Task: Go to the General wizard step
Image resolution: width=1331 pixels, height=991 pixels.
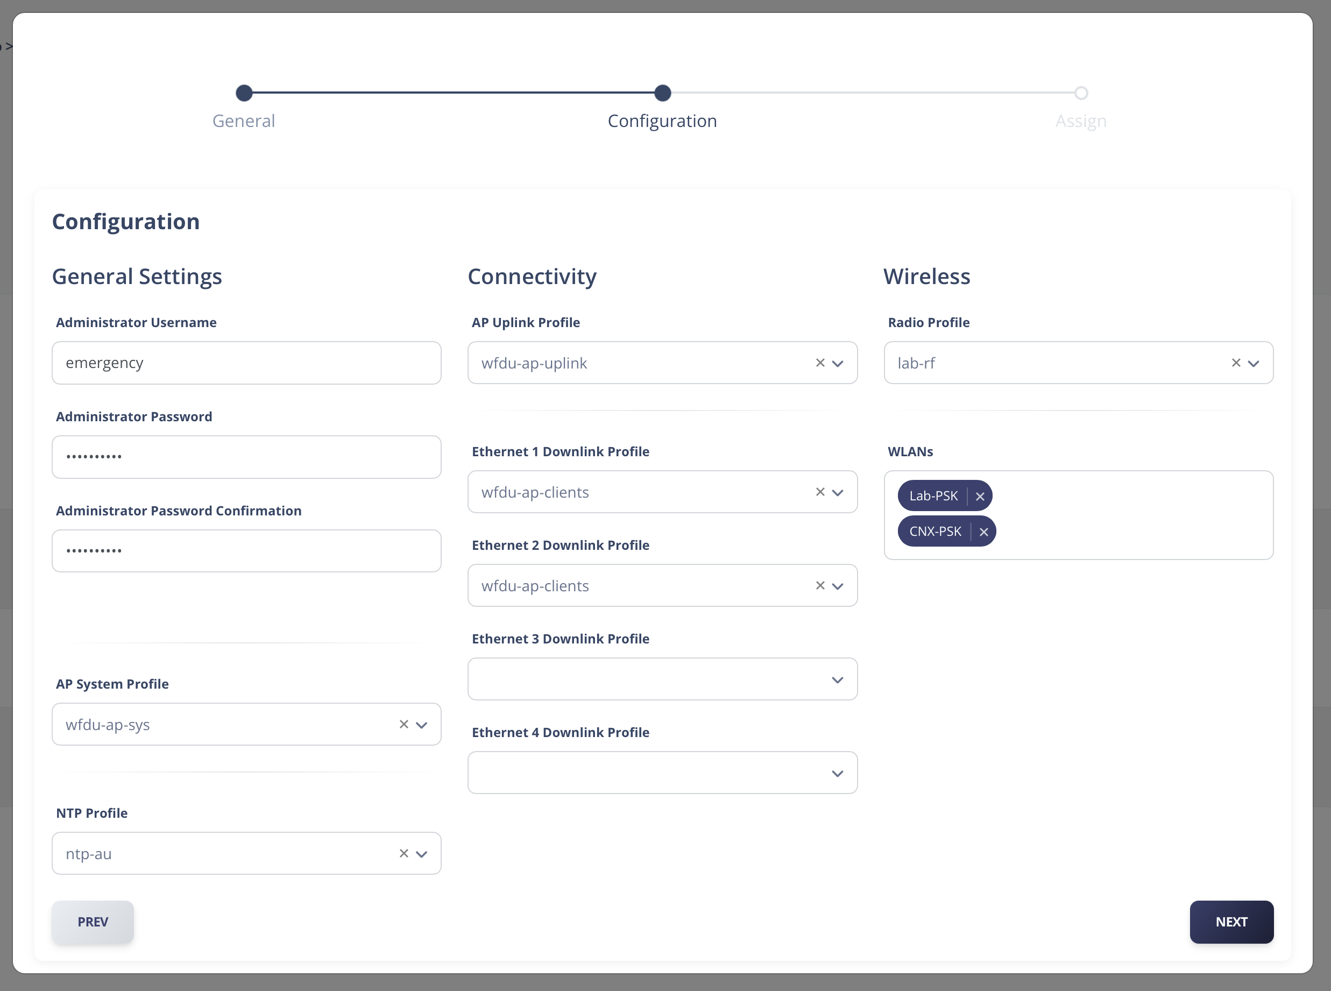Action: point(244,93)
